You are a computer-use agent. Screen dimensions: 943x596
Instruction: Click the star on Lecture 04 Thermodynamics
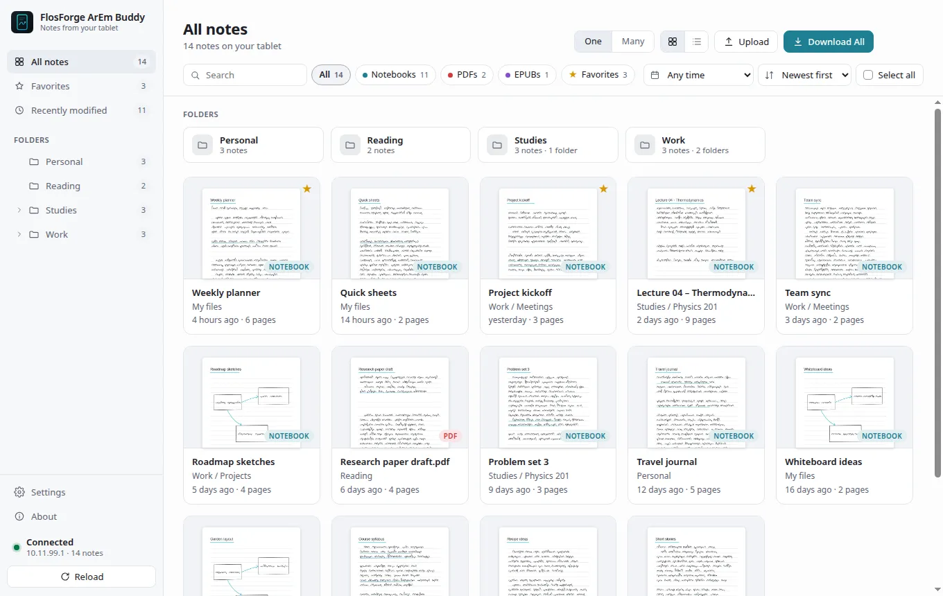(x=752, y=189)
